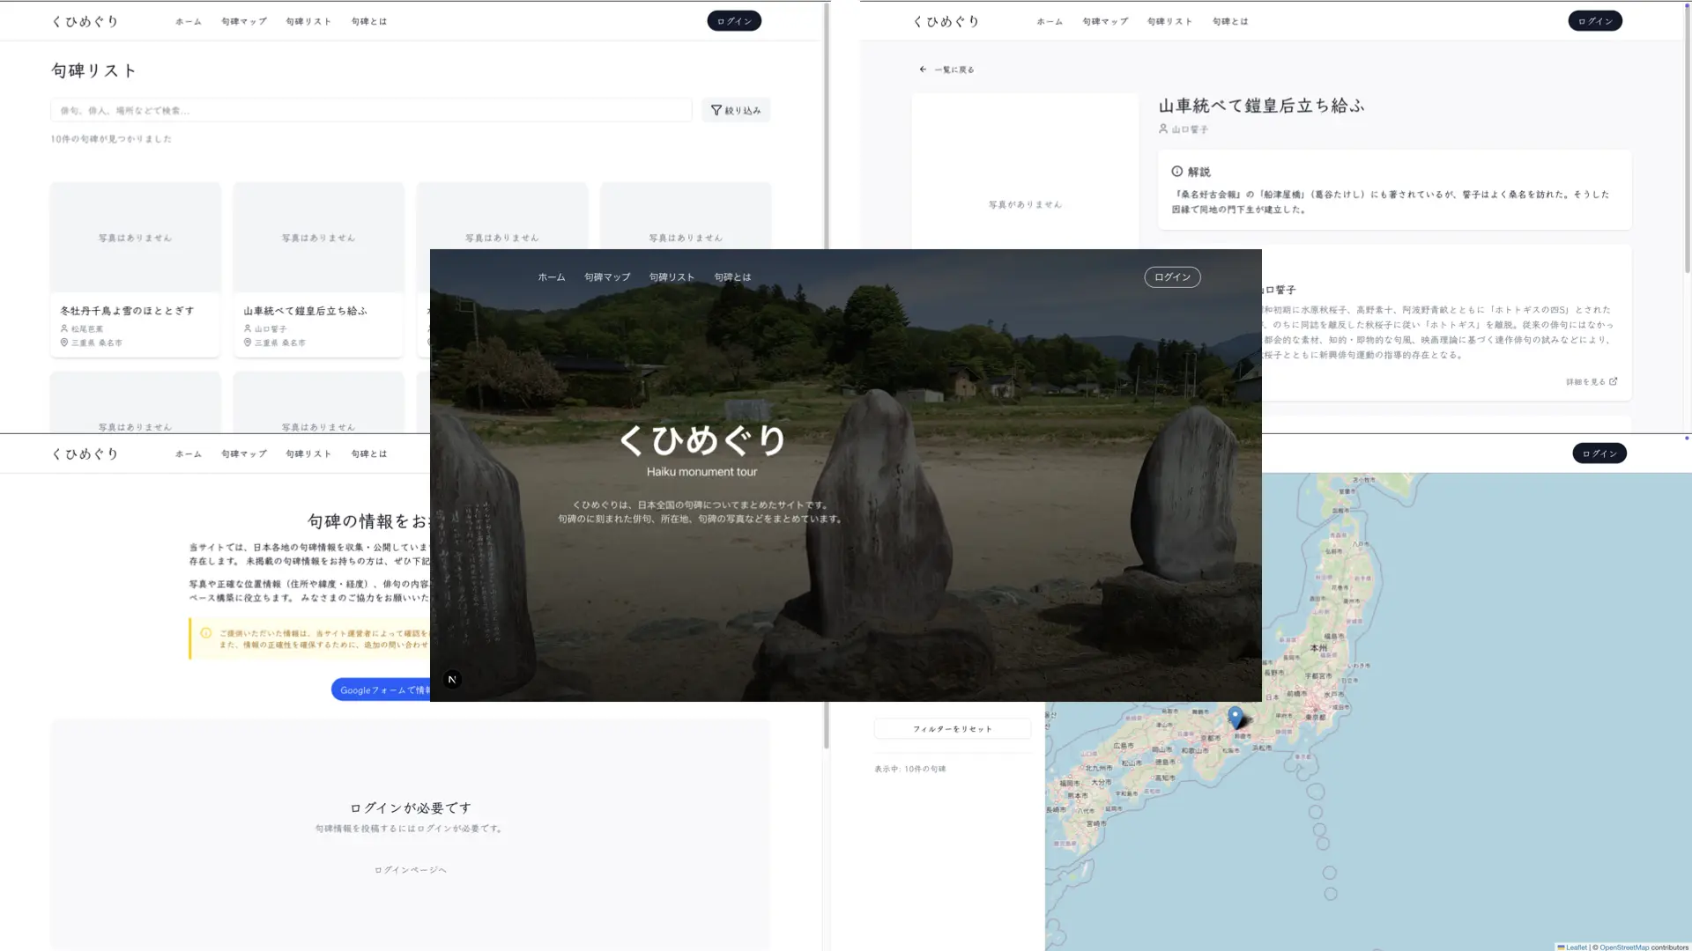Open the 山車統べて鎧皇后立ち給ふ list card
This screenshot has width=1692, height=951.
click(x=318, y=269)
